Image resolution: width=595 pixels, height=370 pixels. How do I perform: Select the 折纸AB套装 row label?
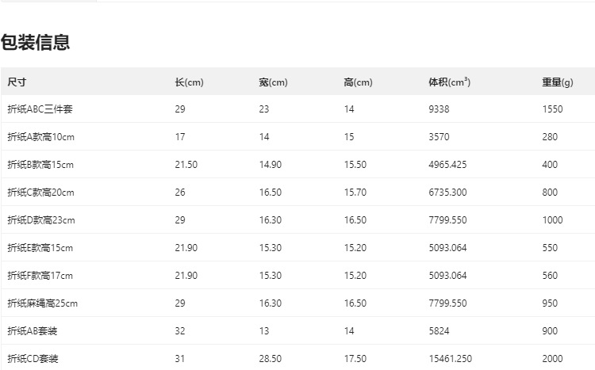click(33, 331)
